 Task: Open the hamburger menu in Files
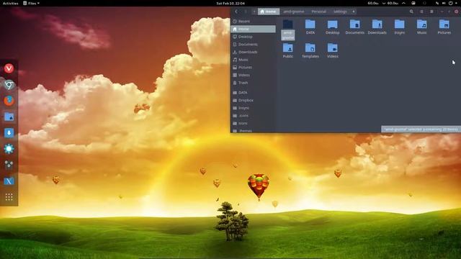431,12
